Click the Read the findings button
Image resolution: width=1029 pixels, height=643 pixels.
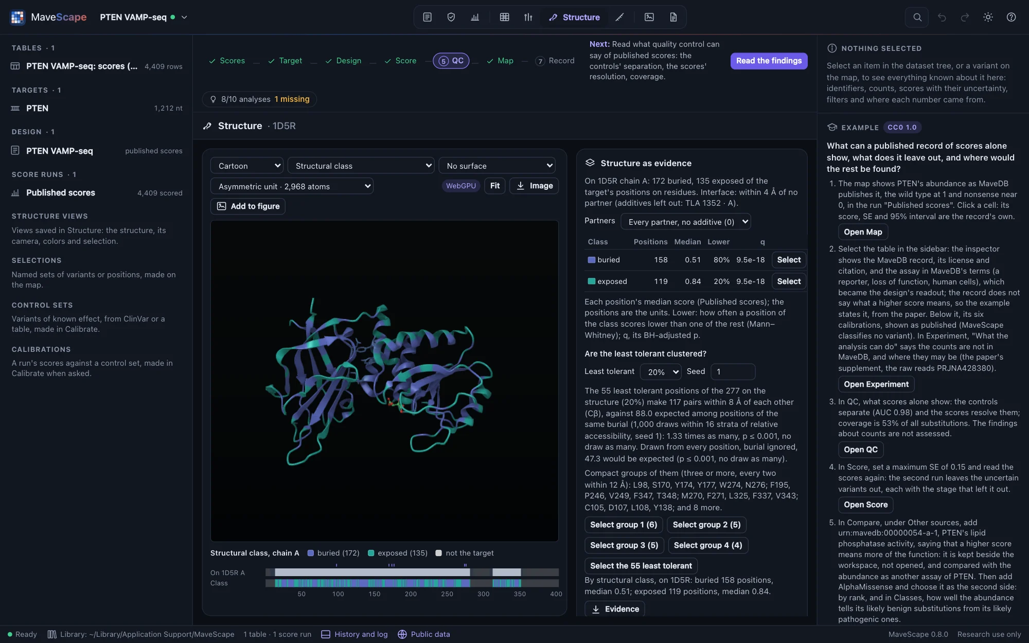(x=769, y=61)
